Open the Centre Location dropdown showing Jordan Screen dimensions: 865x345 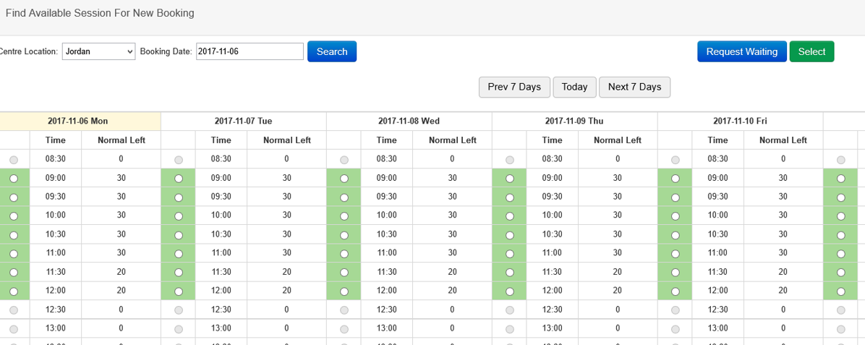(98, 51)
